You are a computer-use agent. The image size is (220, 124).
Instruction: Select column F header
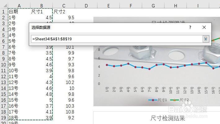coord(131,6)
